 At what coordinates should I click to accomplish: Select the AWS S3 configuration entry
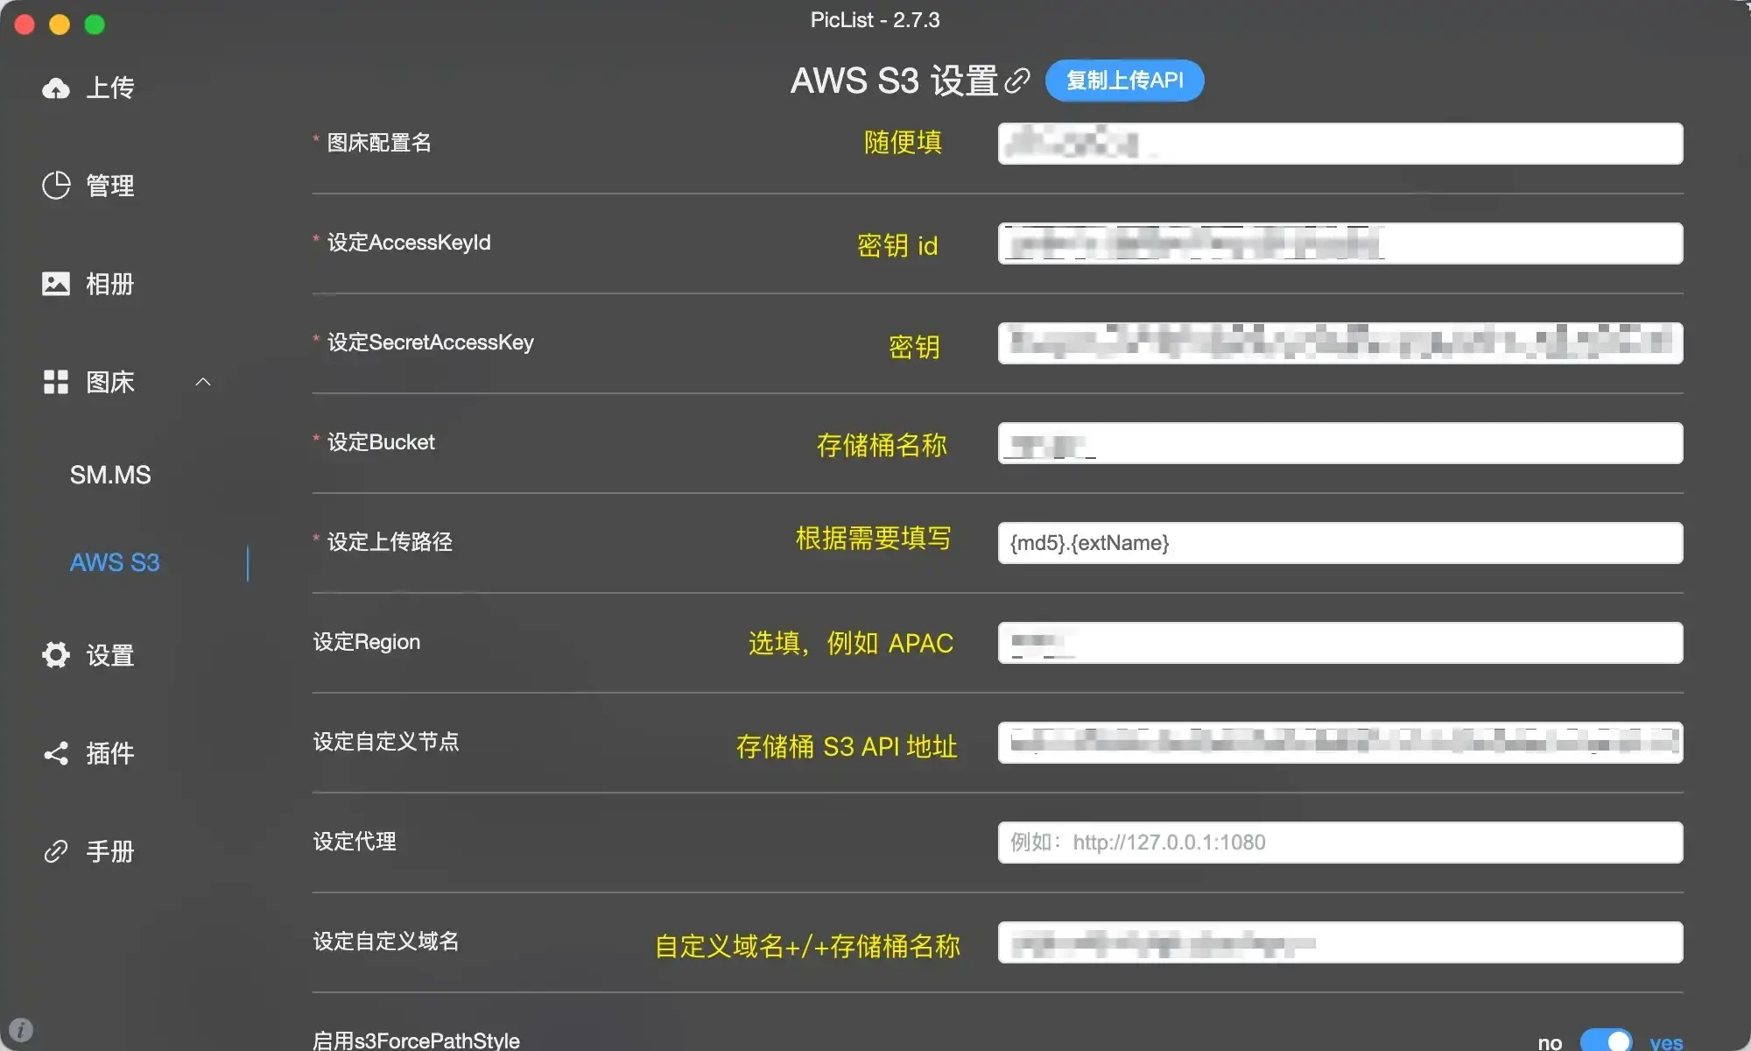(115, 562)
